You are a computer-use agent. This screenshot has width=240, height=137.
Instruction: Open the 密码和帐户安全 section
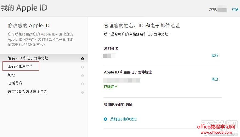[x=20, y=67]
